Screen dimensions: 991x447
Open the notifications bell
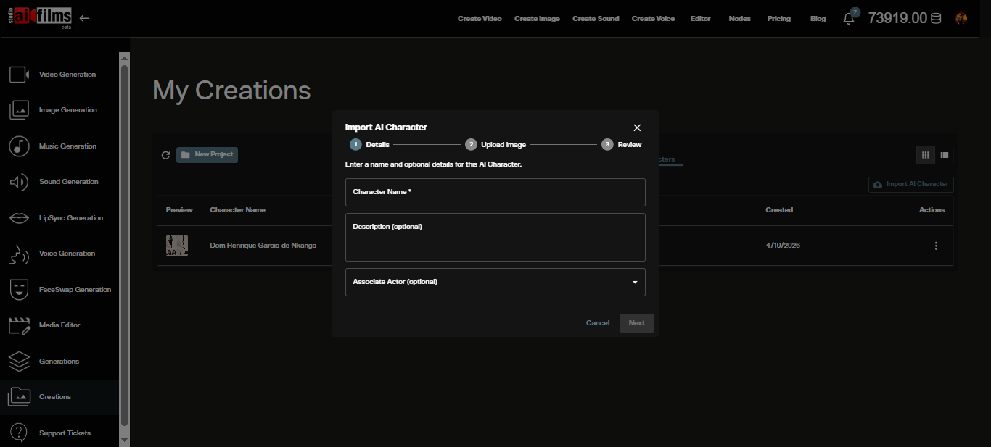coord(848,17)
